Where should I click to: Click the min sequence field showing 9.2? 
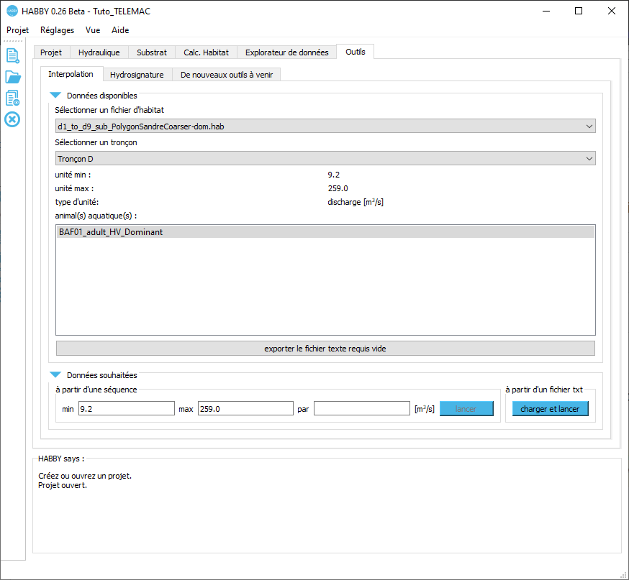coord(126,409)
